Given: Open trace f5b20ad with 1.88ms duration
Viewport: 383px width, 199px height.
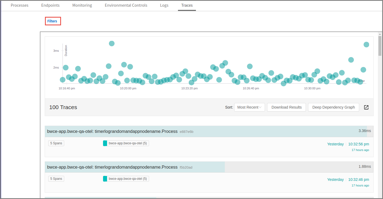Looking at the screenshot, I should click(x=112, y=167).
